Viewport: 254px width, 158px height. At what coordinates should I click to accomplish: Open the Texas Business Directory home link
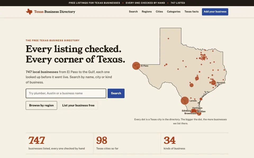pyautogui.click(x=51, y=12)
